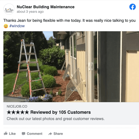Click the five-star rating icons
Image resolution: width=139 pixels, height=139 pixels.
pos(18,112)
